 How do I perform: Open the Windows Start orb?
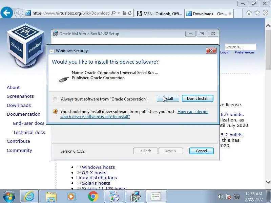pyautogui.click(x=9, y=197)
